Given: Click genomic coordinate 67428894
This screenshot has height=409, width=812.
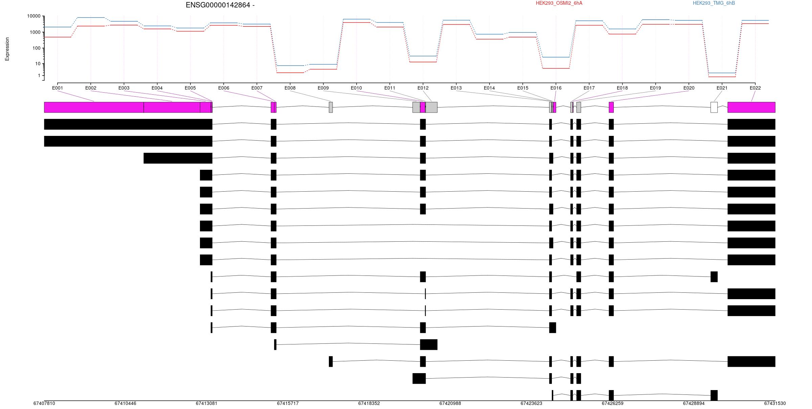Looking at the screenshot, I should 694,403.
